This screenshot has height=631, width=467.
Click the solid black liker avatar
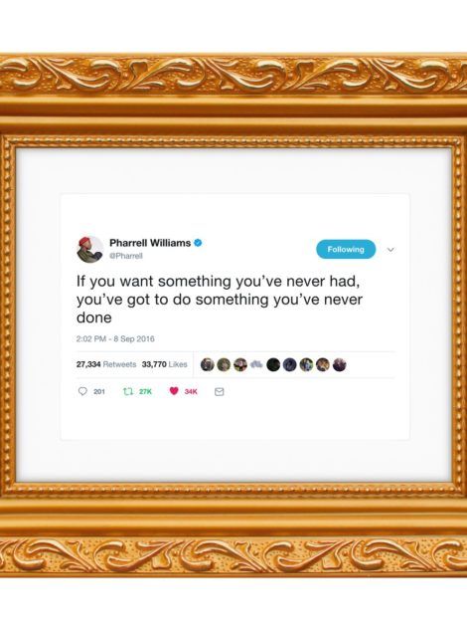[x=273, y=365]
